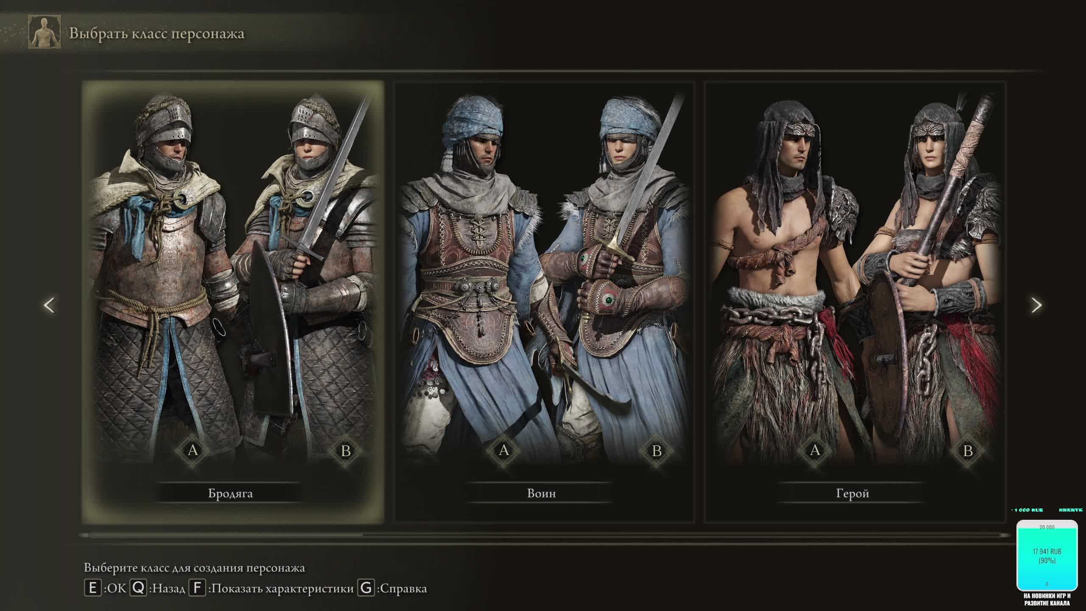
Task: Select body type B for Бродяга class
Action: tap(346, 451)
